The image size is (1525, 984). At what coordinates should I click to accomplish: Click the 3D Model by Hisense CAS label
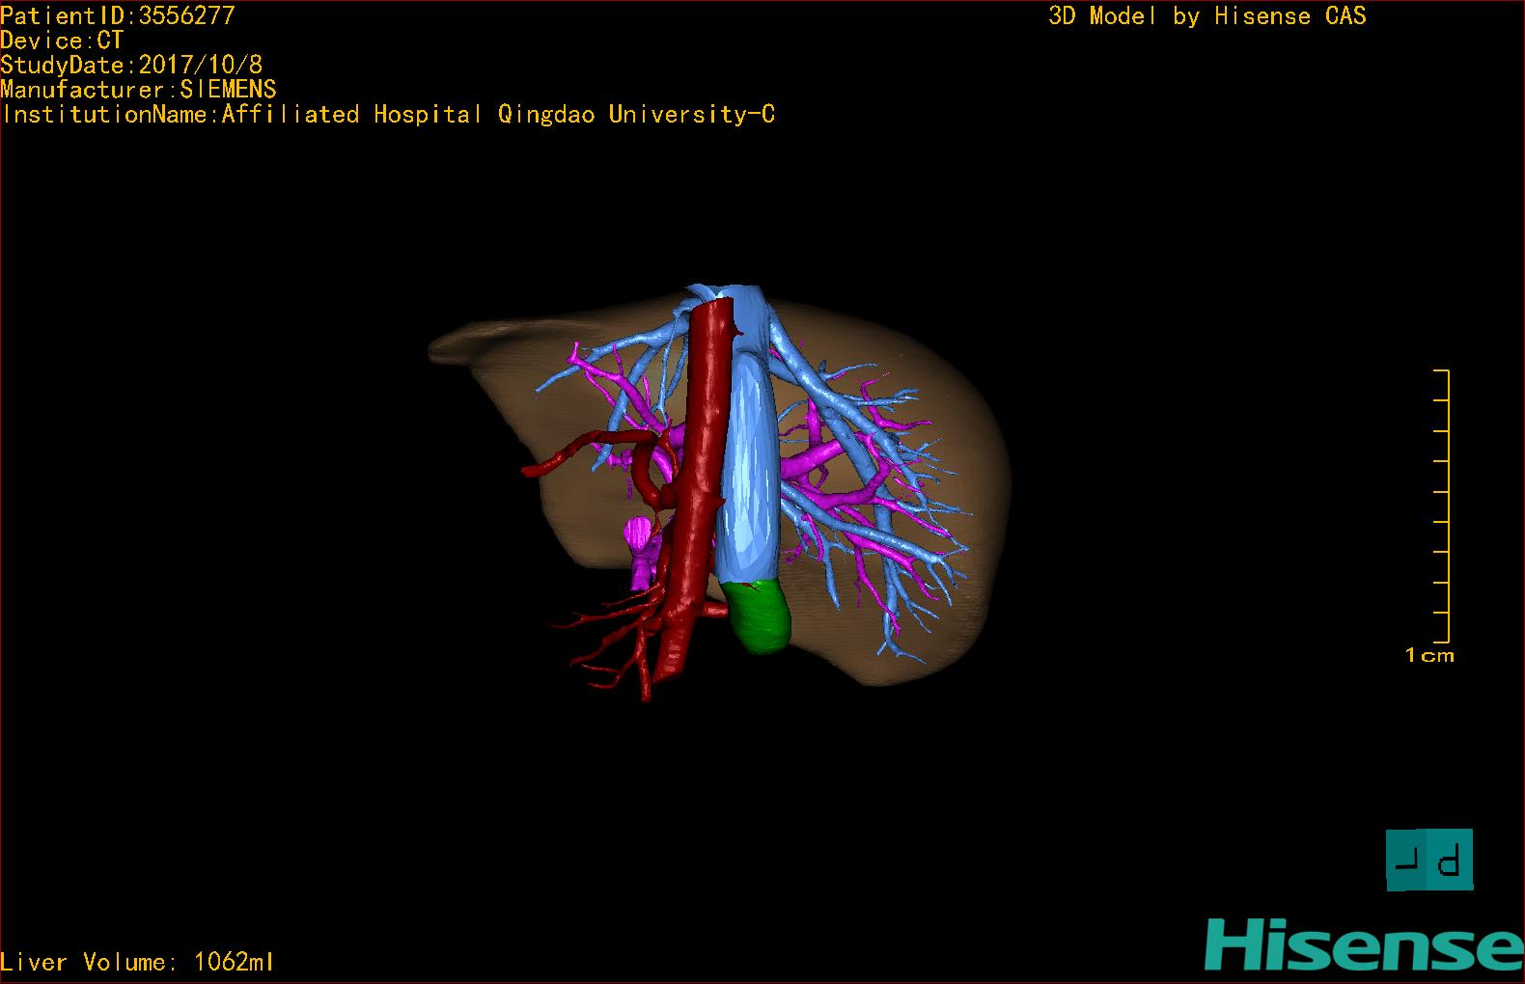[1207, 15]
